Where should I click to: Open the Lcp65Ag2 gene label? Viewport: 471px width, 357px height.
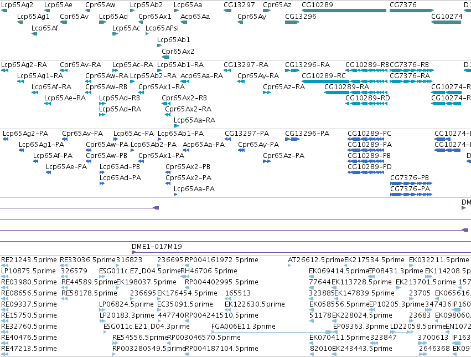tap(17, 5)
